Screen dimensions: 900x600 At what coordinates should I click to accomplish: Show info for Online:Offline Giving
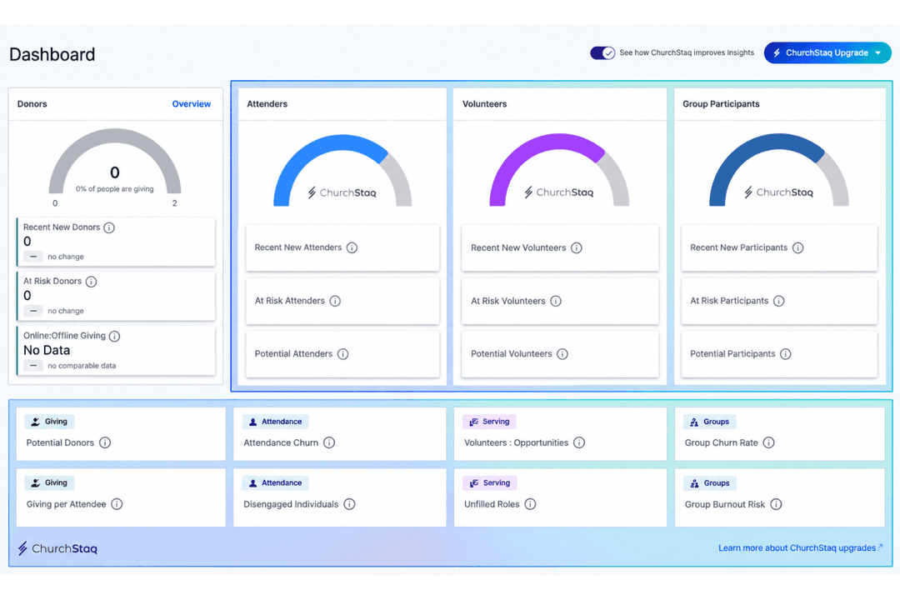(x=115, y=336)
